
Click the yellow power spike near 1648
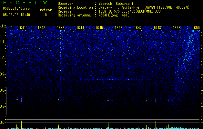pyautogui.click(x=156, y=125)
